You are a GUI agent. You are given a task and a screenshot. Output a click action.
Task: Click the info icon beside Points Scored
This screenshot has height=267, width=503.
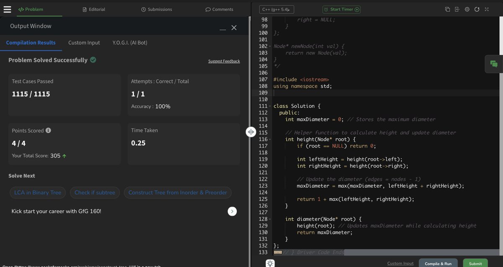tap(48, 130)
